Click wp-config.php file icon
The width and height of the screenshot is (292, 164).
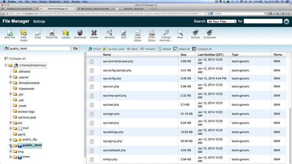coord(92,78)
